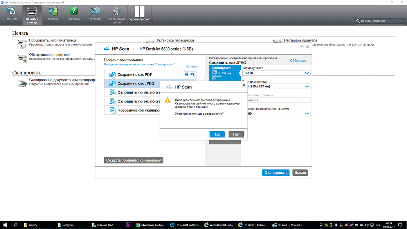Open the Установки tools icon
Image resolution: width=407 pixels, height=229 pixels.
coord(95,14)
